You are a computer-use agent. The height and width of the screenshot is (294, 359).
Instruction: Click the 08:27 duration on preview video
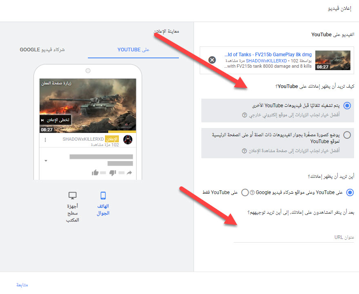coord(47,130)
